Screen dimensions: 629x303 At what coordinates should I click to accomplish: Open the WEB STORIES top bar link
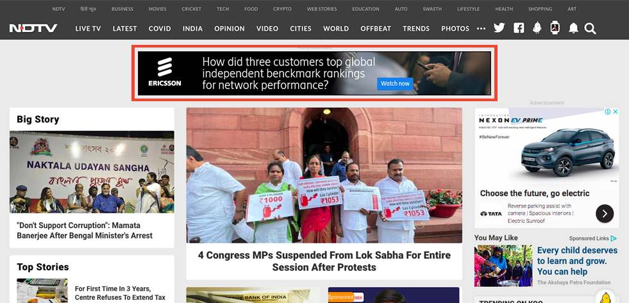coord(322,9)
